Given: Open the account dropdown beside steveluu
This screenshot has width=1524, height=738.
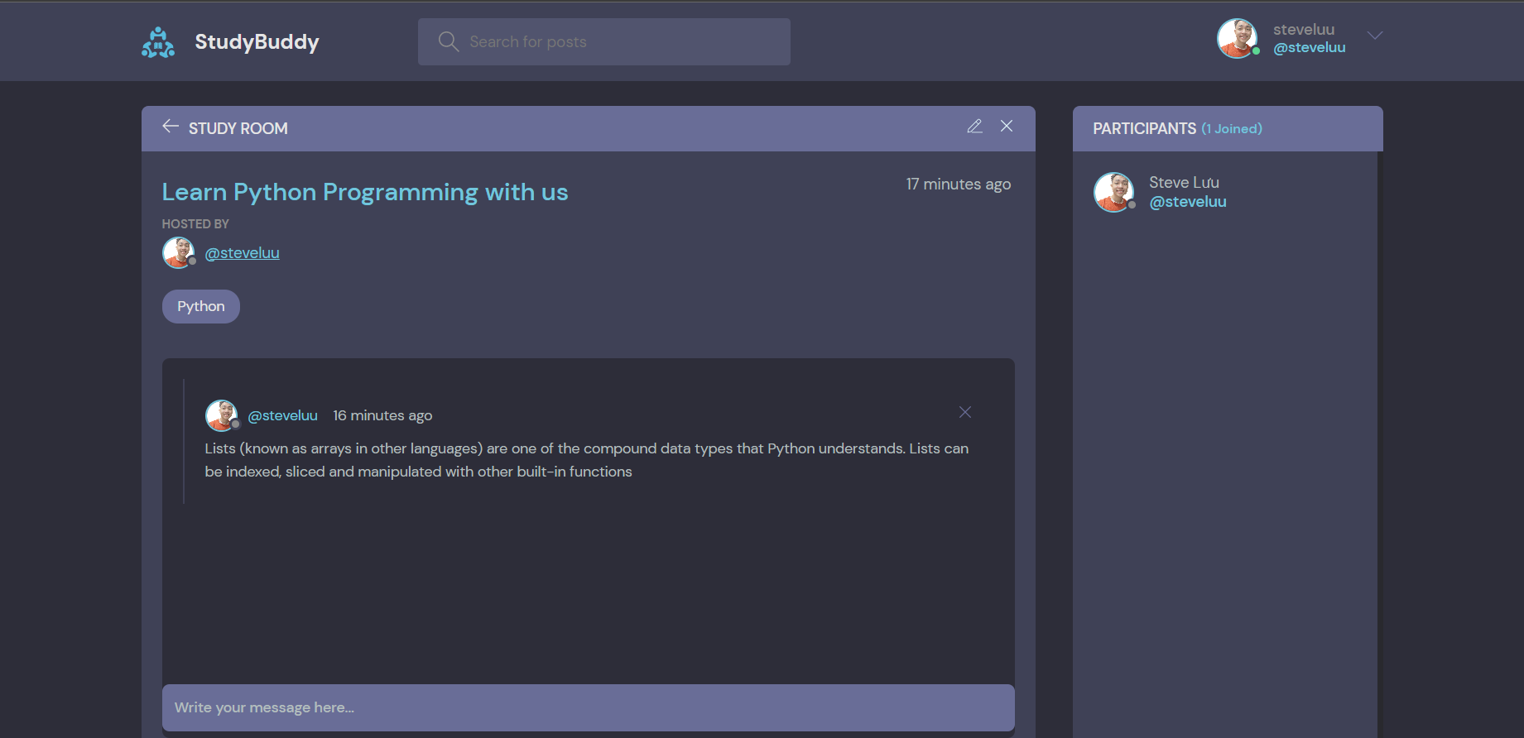Looking at the screenshot, I should (1374, 36).
